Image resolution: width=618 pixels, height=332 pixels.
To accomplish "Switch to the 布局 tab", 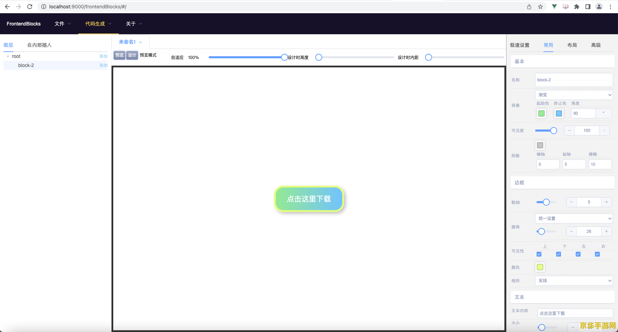I will click(x=572, y=45).
